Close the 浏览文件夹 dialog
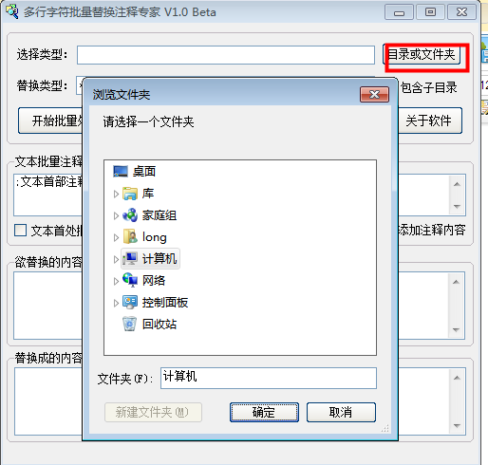Screen dimensions: 488x465 tap(374, 94)
